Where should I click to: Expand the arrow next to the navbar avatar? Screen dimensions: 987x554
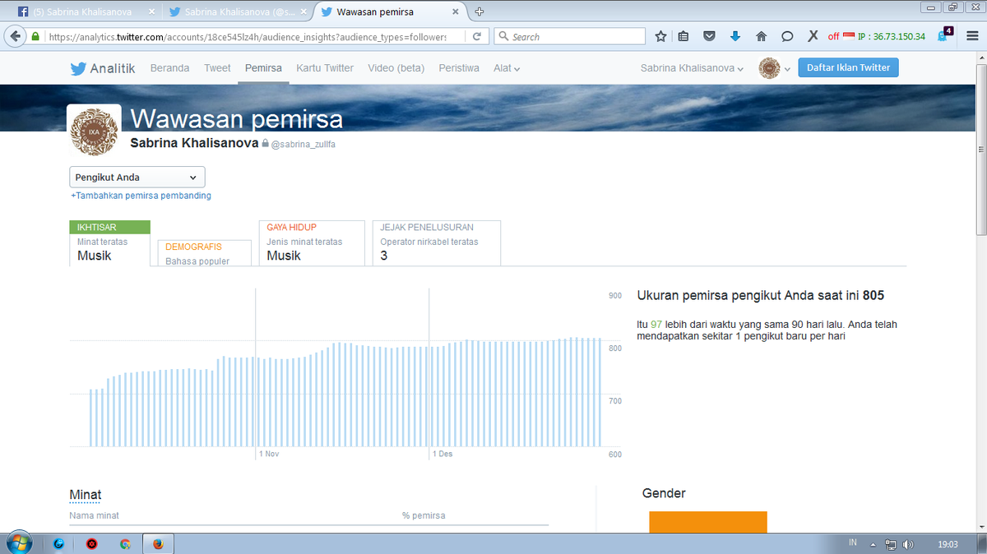[787, 69]
